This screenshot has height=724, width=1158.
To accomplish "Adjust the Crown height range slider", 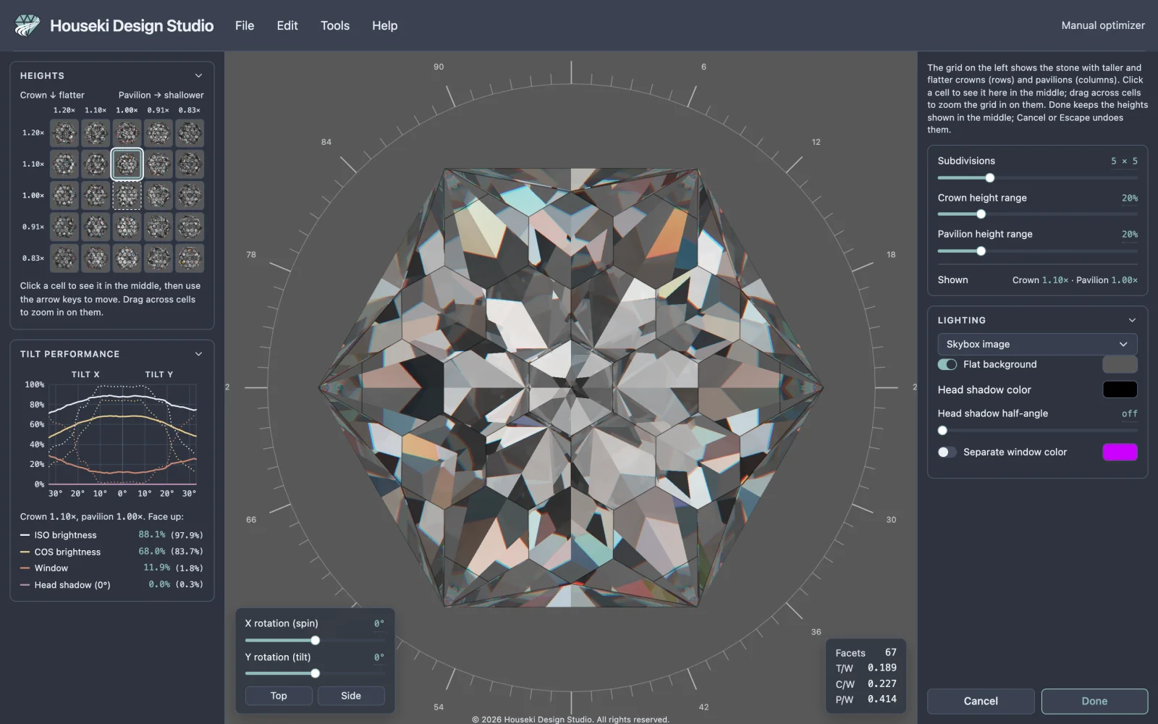I will (1037, 214).
